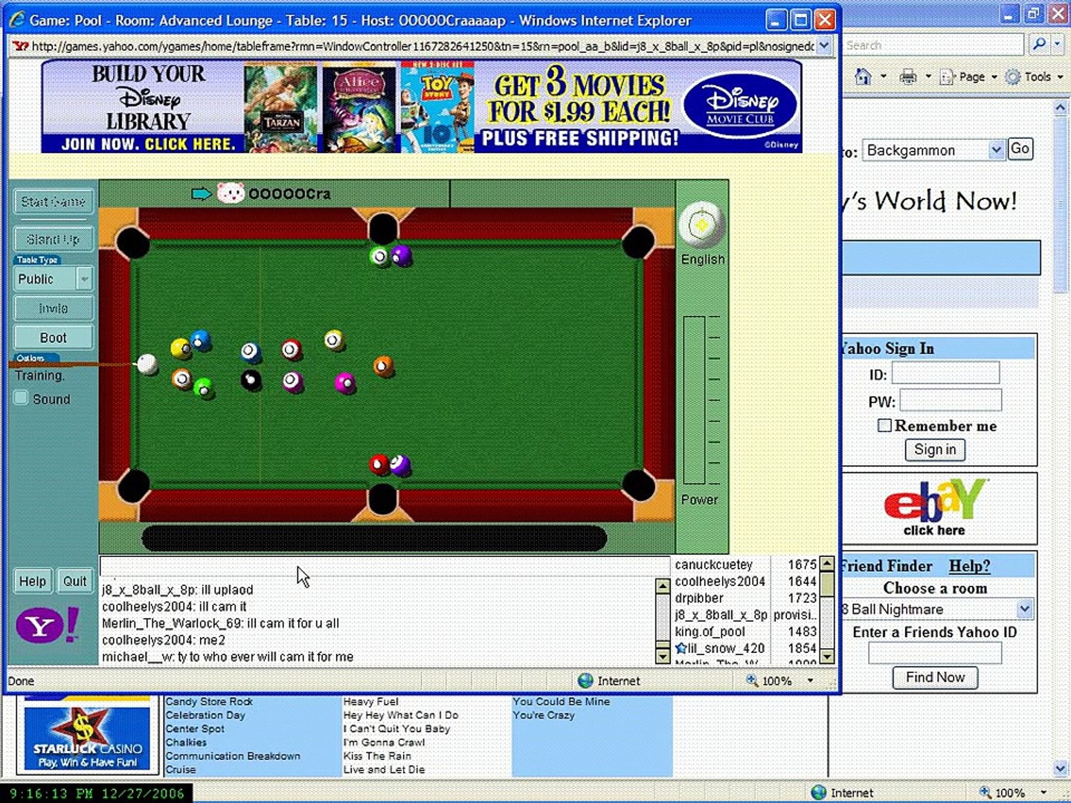This screenshot has height=803, width=1071.
Task: Open the search options dropdown arrow in background browser
Action: (1057, 45)
